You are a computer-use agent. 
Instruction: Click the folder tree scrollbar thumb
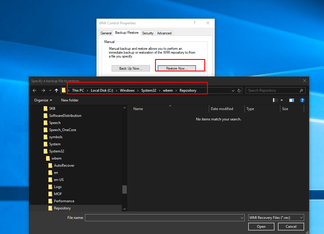(124, 190)
